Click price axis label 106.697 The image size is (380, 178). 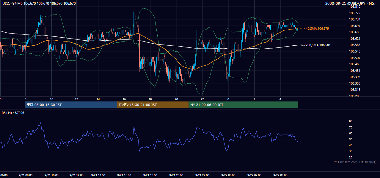355,26
